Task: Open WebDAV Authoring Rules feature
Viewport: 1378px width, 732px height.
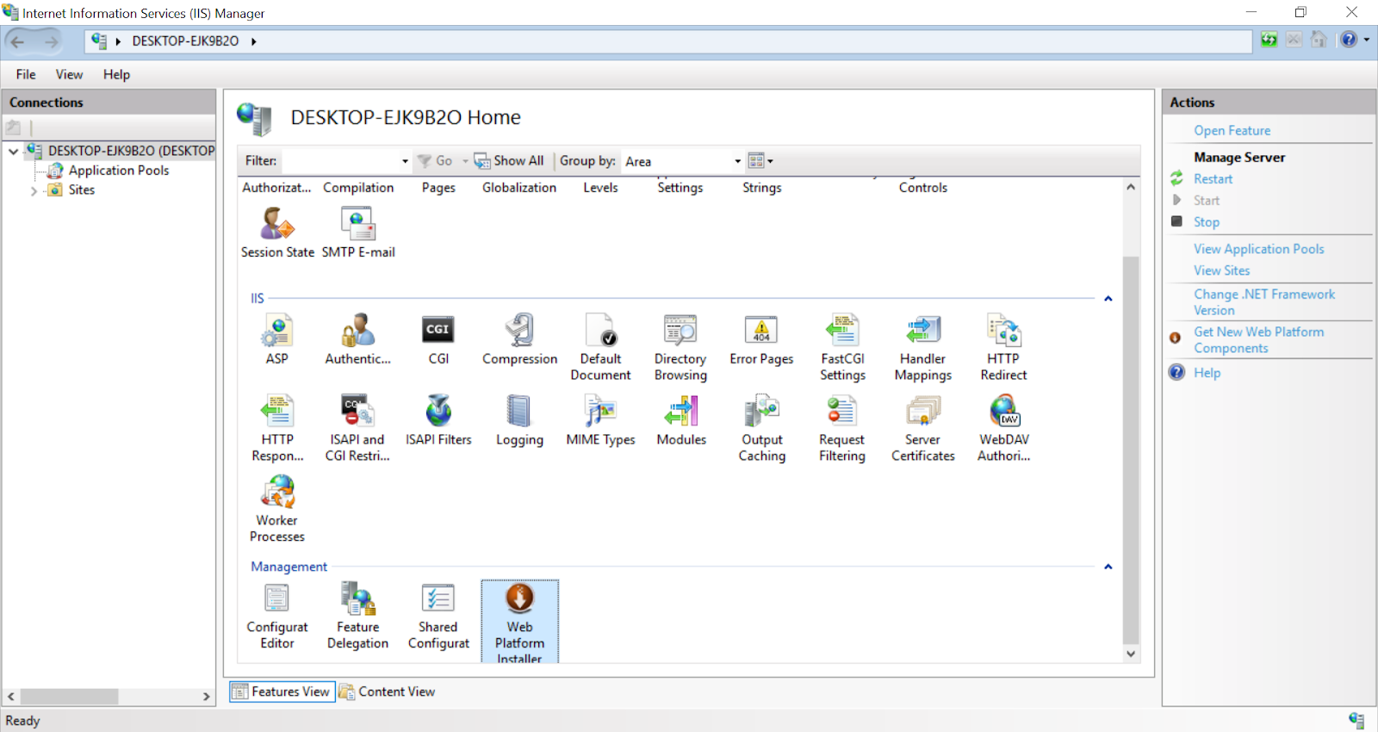Action: click(x=1003, y=428)
